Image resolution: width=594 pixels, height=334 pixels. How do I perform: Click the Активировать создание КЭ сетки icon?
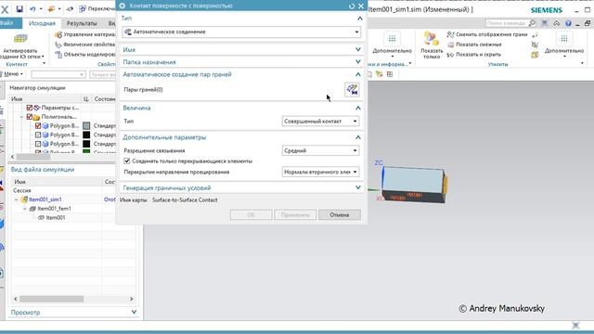(x=20, y=38)
